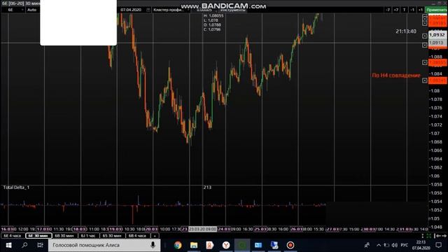Click the -7 days shift button
This screenshot has height=252, width=448.
pos(388,10)
